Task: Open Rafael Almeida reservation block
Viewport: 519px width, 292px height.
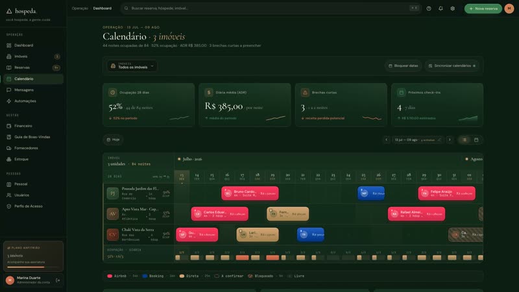Action: click(416, 214)
